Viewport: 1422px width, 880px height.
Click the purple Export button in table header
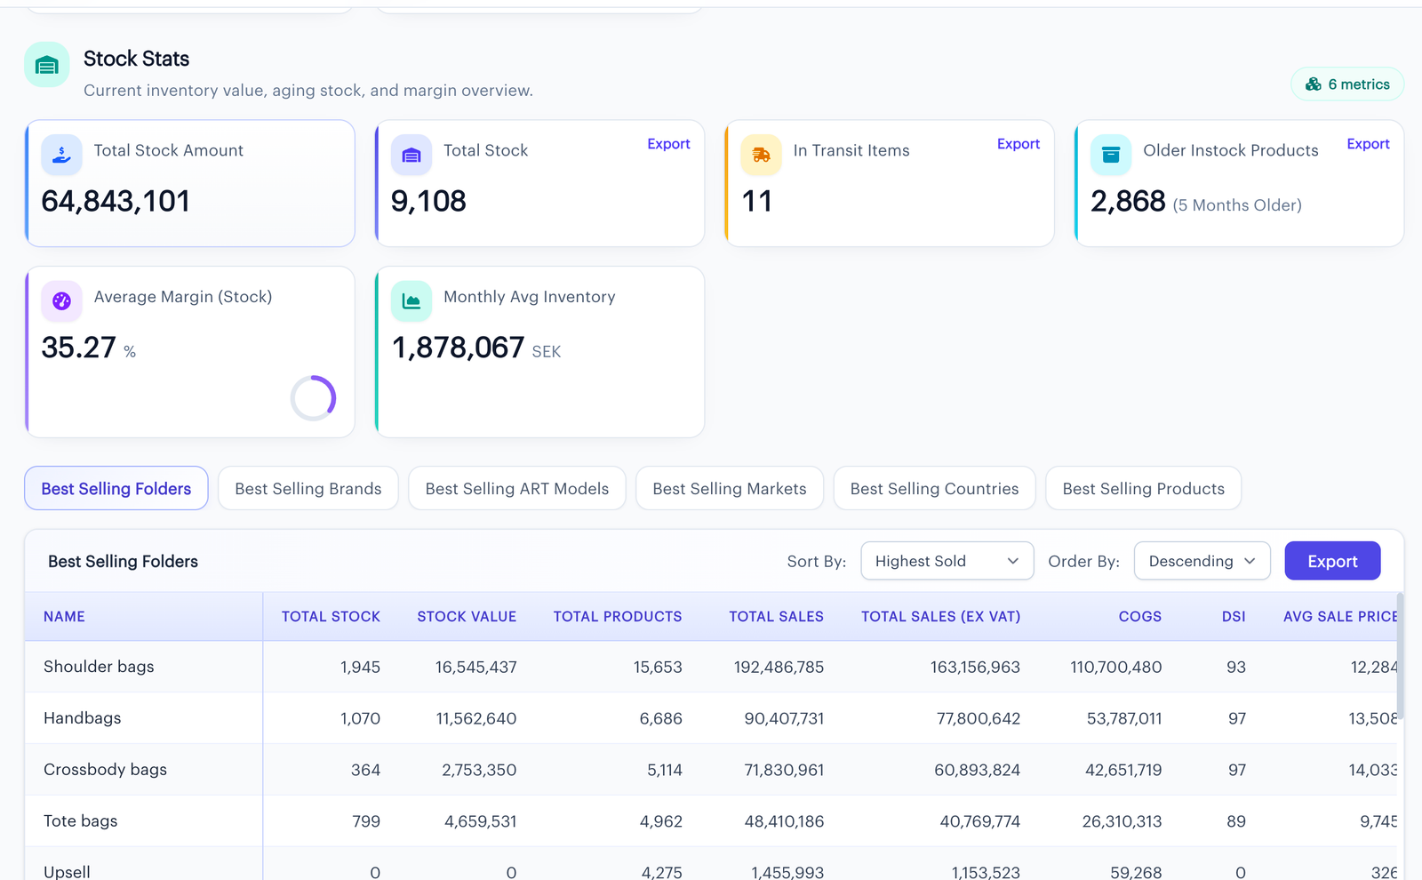coord(1332,561)
